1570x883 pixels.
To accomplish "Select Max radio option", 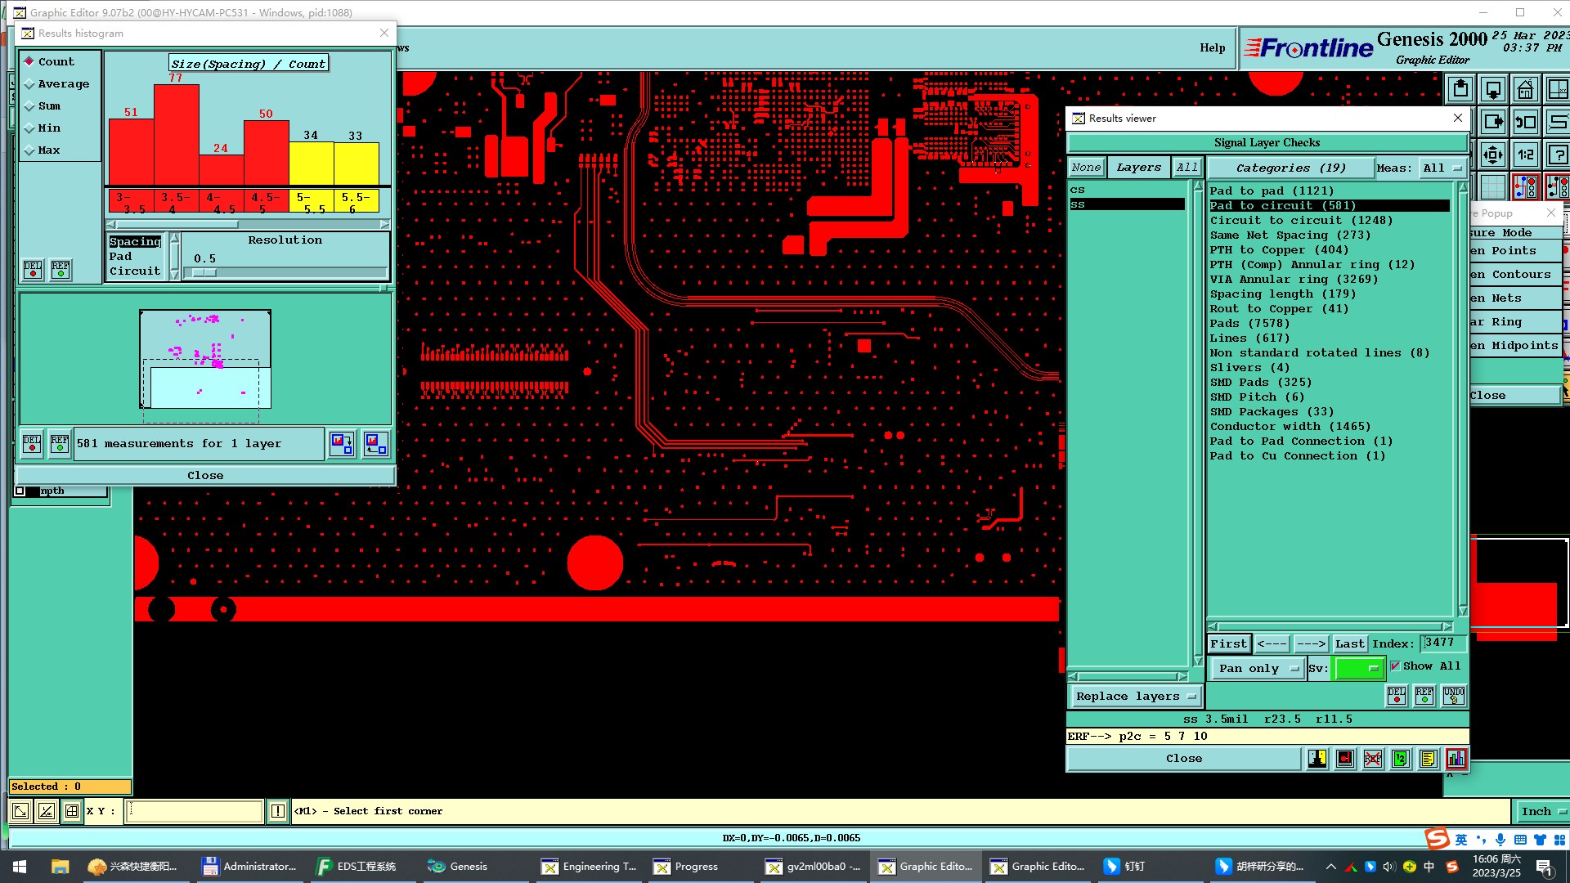I will point(43,150).
